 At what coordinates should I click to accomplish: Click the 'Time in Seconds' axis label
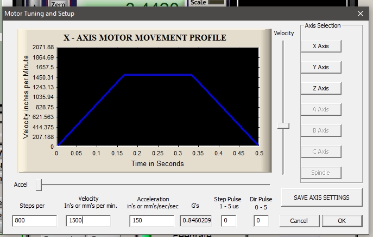[157, 164]
